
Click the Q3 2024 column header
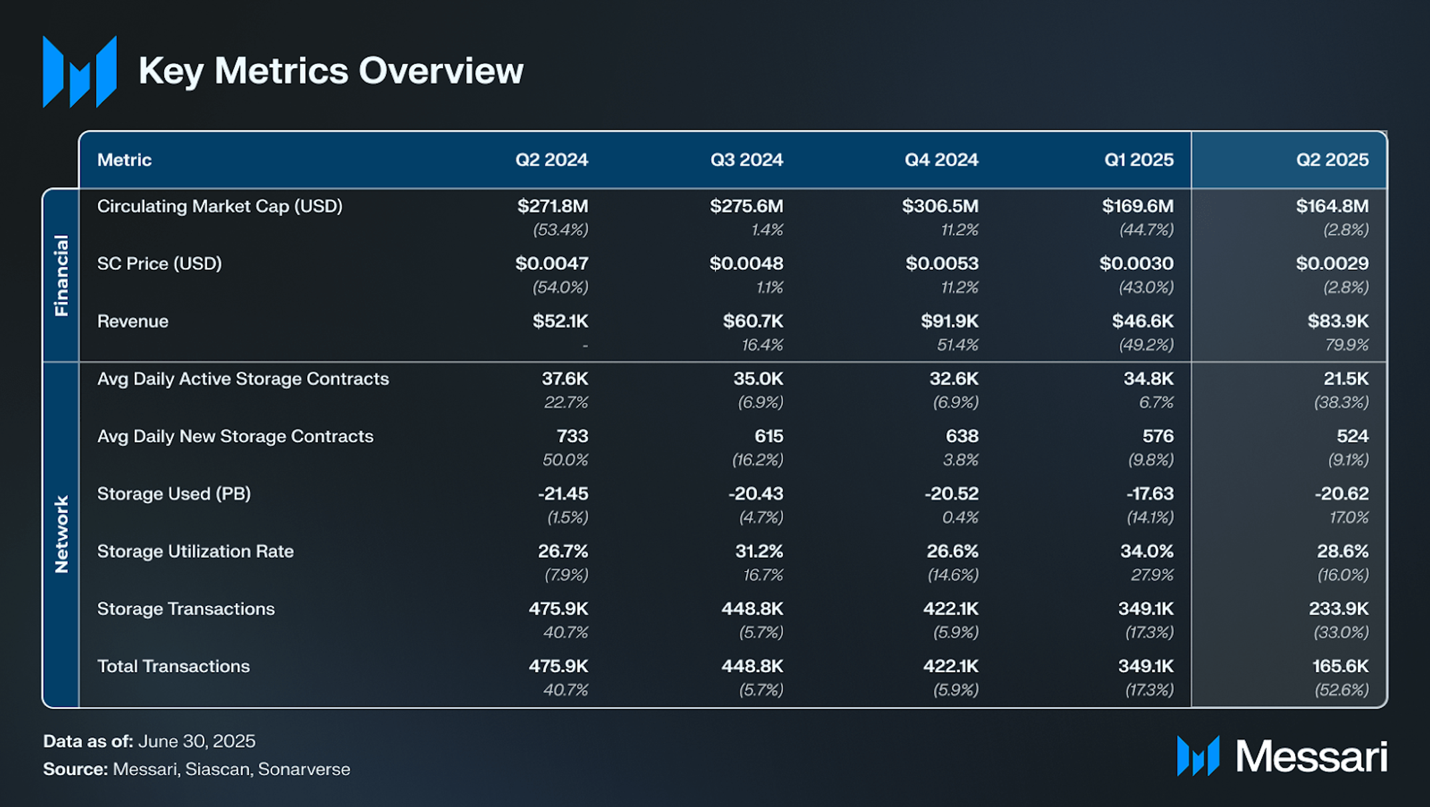point(746,160)
